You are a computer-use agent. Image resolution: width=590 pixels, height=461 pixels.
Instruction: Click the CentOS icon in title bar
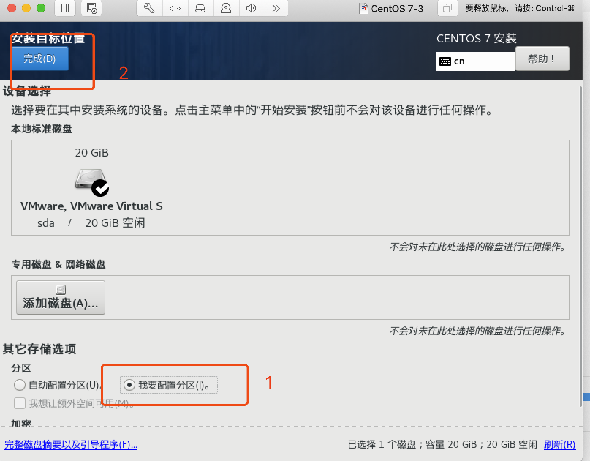pyautogui.click(x=364, y=8)
